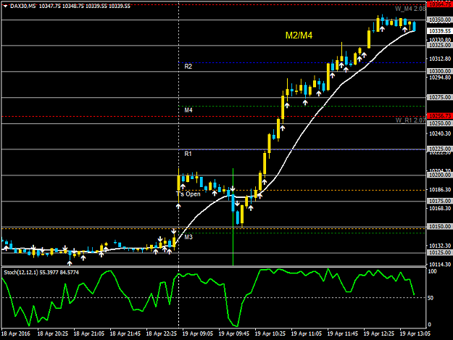Image resolution: width=453 pixels, height=340 pixels.
Task: Click the chart menu triangle beside DAX30,M5
Action: point(5,6)
